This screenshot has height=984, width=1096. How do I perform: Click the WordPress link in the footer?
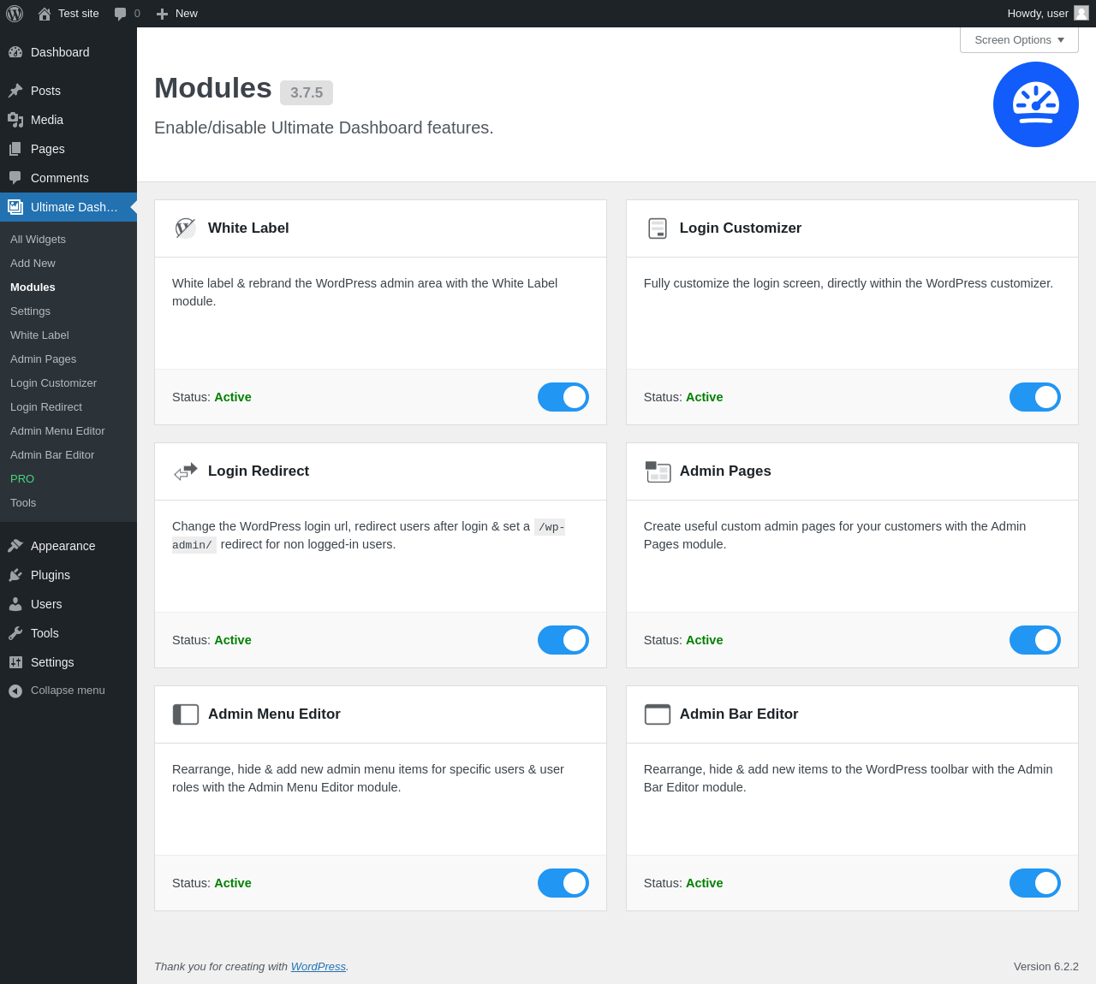[x=319, y=967]
